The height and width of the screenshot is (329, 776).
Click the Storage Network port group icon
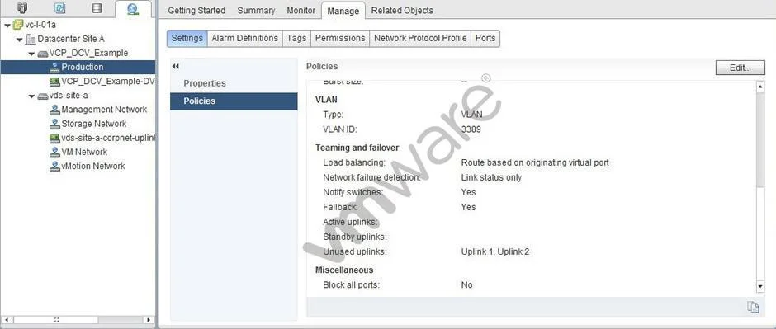[55, 124]
